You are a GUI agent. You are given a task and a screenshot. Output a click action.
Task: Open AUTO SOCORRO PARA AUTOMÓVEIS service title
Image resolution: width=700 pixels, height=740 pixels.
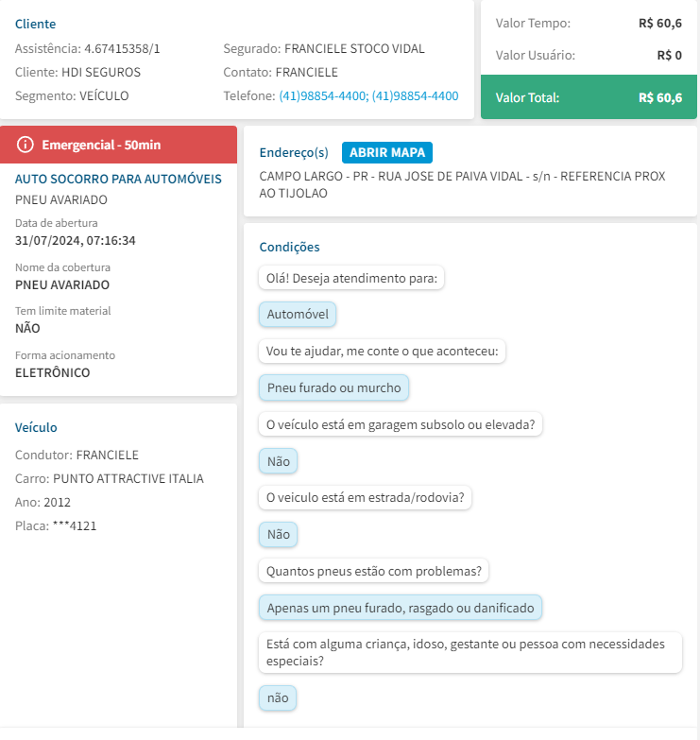tap(118, 179)
